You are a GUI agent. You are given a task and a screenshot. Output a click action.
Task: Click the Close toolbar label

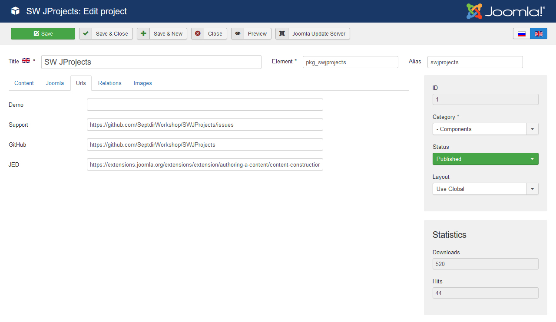215,33
